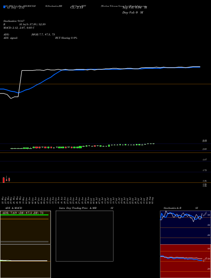Click the green ADX line in the ADX panel

point(24,215)
